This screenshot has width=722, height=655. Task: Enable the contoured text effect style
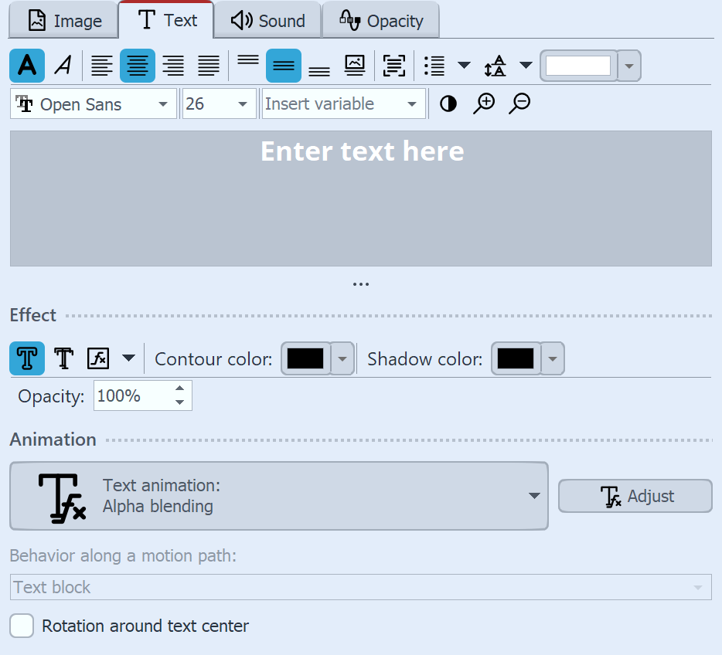click(x=25, y=358)
